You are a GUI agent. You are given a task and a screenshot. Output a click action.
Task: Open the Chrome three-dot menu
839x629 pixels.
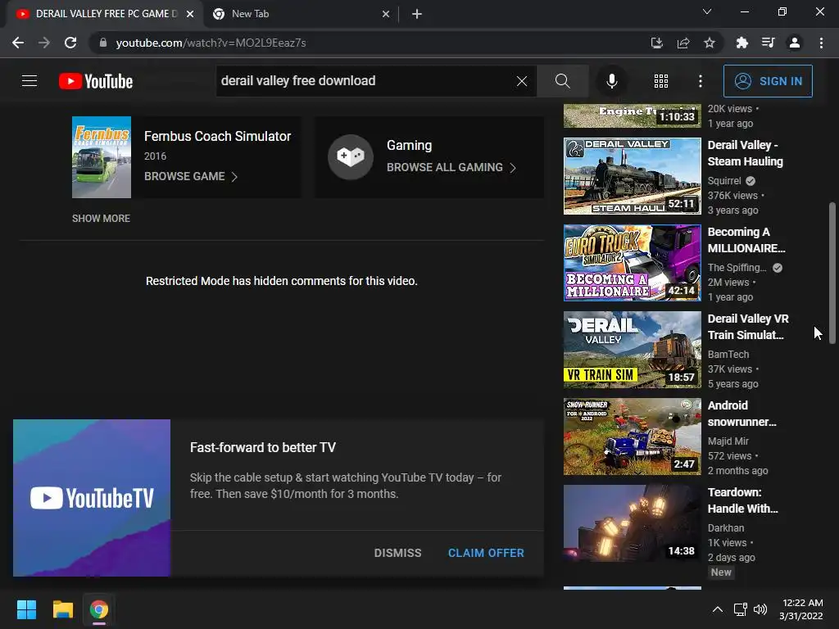pos(821,43)
